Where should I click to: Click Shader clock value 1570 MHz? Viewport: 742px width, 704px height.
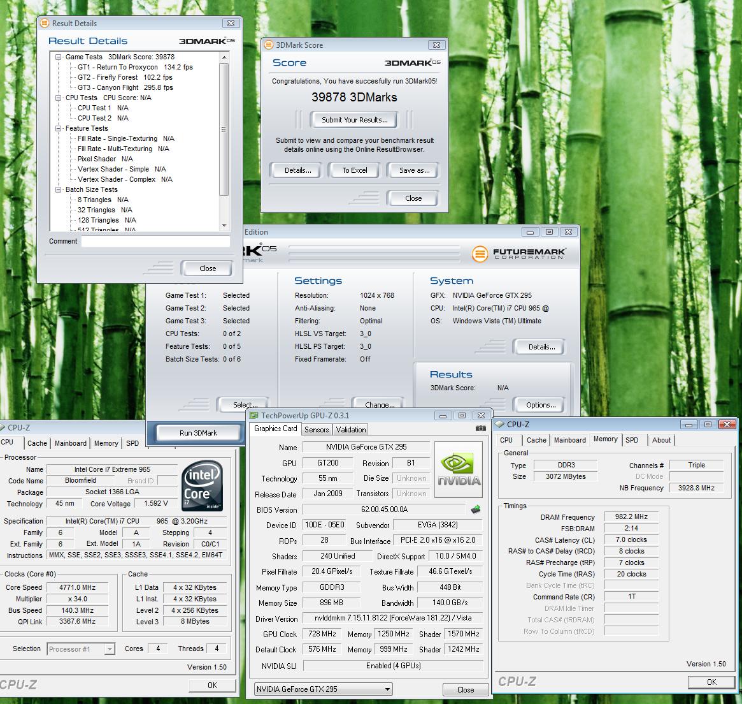463,634
